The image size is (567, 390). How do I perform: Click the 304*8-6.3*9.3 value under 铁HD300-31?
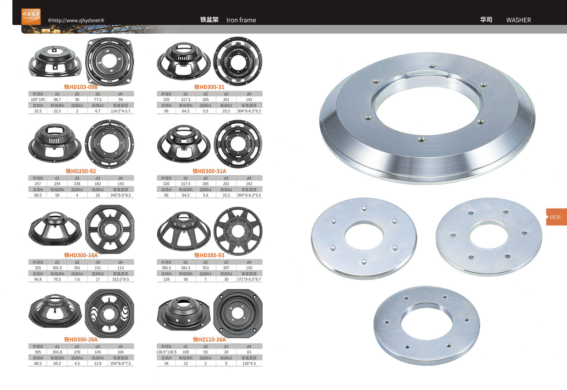tap(249, 111)
